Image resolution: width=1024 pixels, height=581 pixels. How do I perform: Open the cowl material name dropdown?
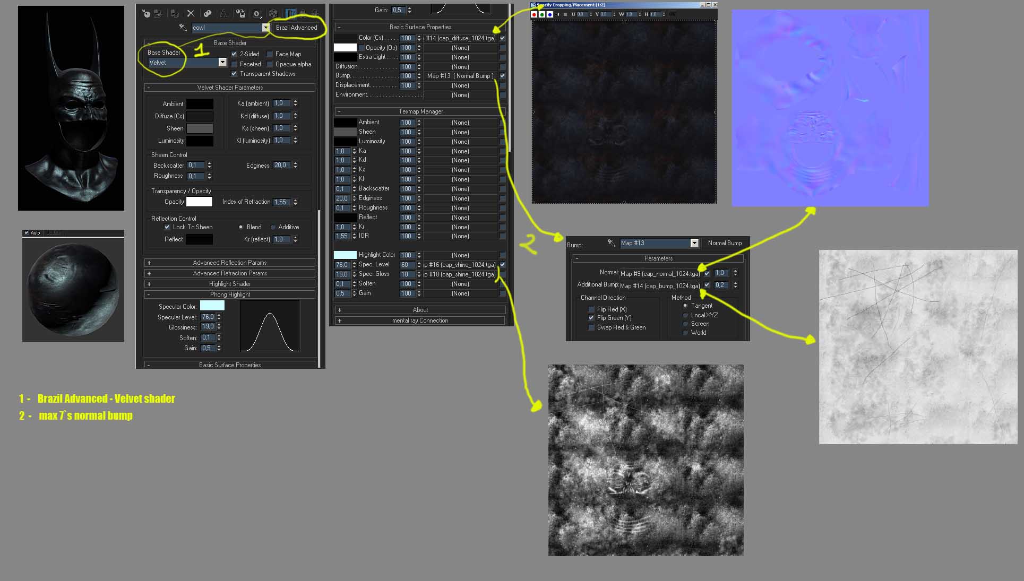[266, 28]
